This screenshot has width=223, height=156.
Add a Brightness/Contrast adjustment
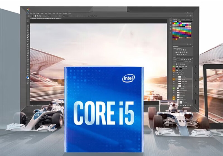177,50
